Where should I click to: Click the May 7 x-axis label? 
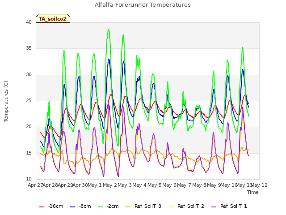coord(184,185)
